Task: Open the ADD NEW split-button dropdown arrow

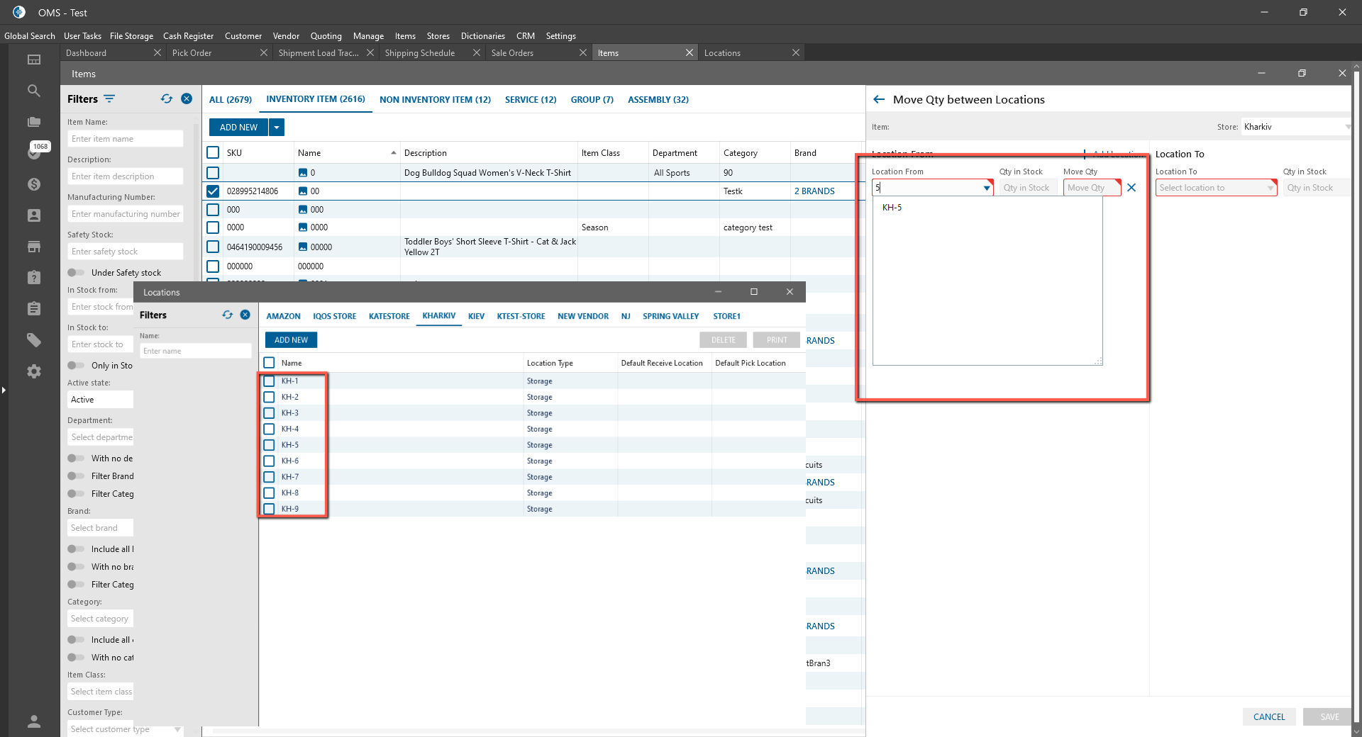Action: pyautogui.click(x=277, y=128)
